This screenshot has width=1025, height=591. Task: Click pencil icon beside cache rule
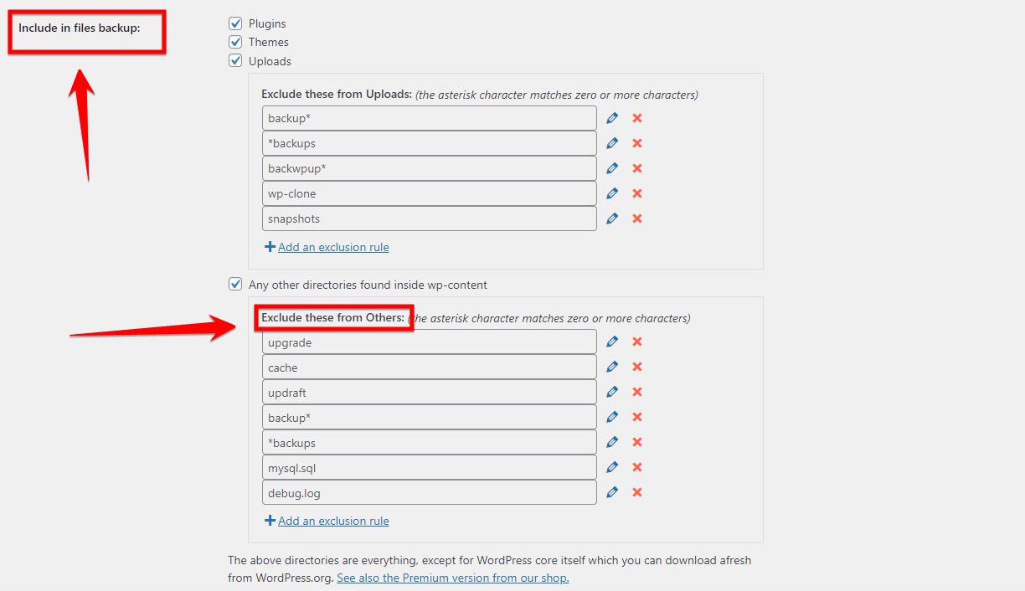612,367
